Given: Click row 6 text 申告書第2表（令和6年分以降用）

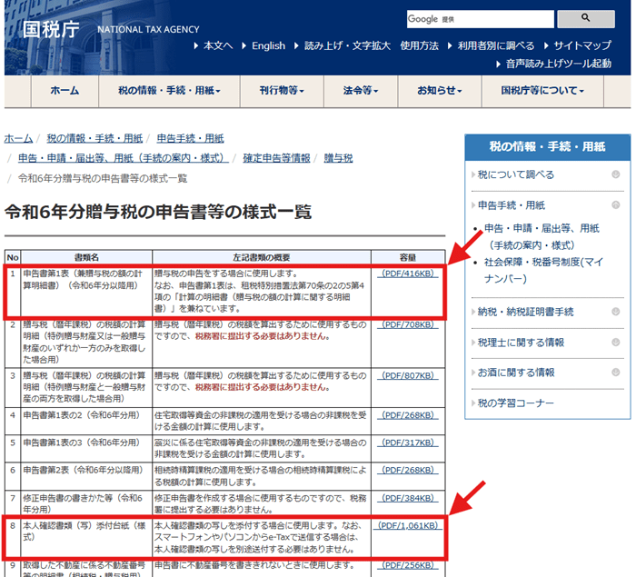Looking at the screenshot, I should tap(83, 471).
